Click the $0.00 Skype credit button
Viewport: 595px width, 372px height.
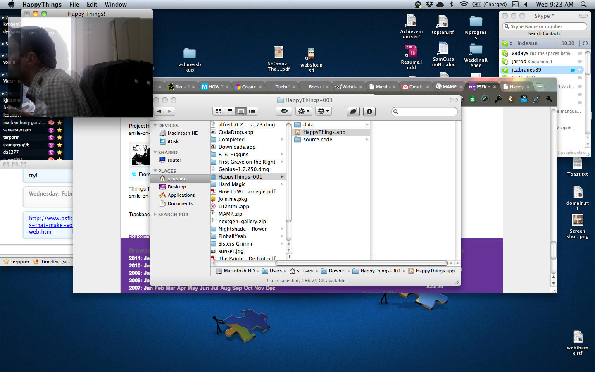click(567, 43)
